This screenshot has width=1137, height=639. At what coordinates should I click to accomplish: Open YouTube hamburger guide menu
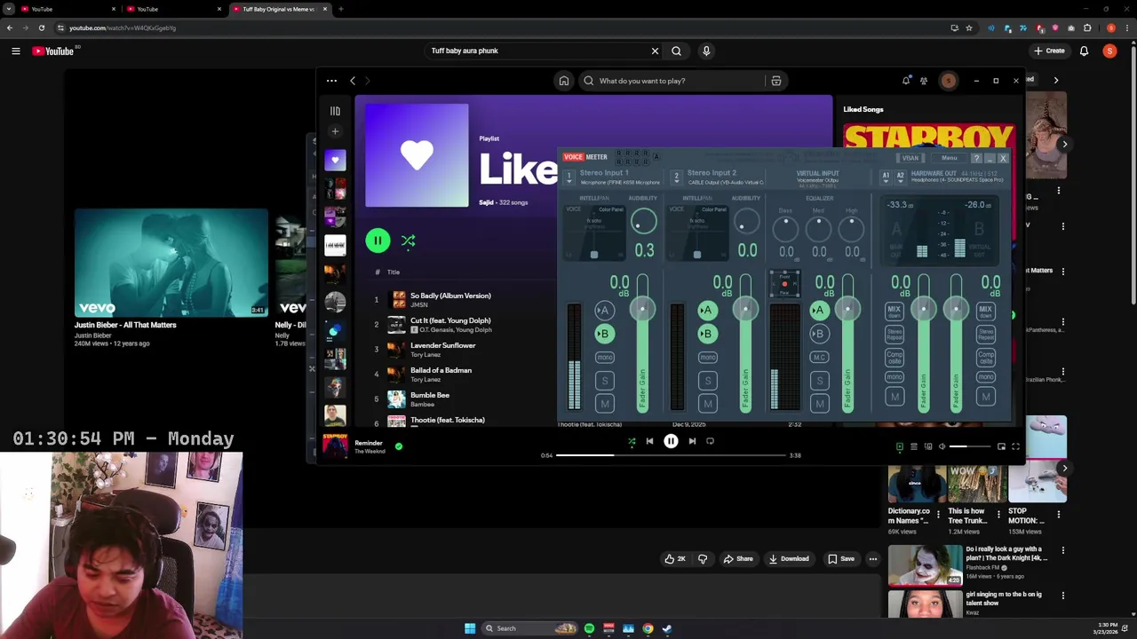coord(16,51)
